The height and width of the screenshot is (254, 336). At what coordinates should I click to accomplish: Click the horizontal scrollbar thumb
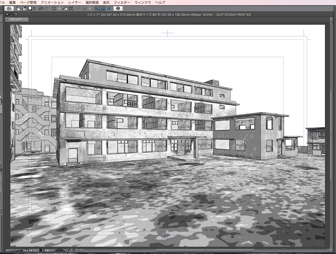pyautogui.click(x=205, y=250)
